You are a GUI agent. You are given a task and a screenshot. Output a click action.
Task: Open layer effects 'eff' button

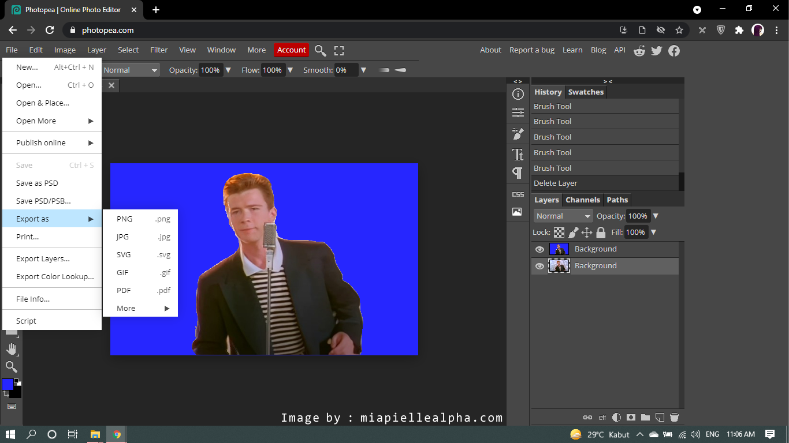602,418
